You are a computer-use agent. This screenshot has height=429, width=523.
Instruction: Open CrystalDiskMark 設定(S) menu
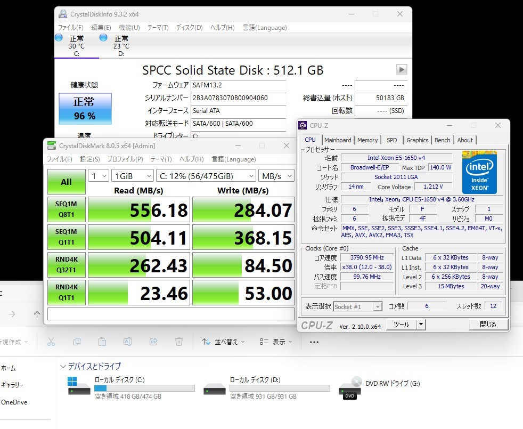pos(89,159)
